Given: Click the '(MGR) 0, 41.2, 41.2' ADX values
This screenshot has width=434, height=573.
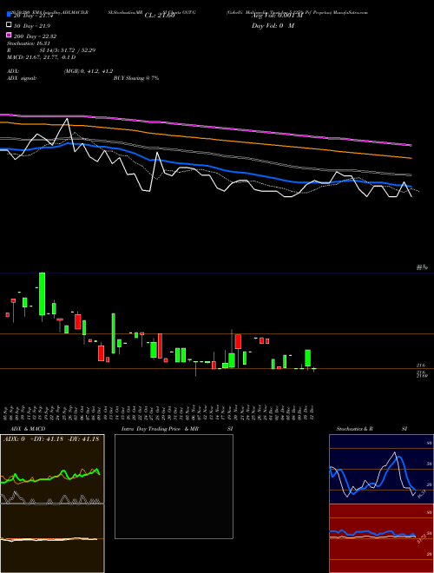Looking at the screenshot, I should (x=89, y=71).
